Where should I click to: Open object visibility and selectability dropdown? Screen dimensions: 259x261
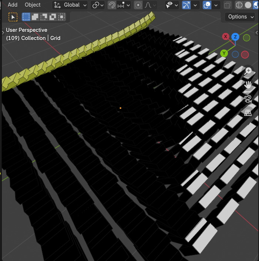click(x=172, y=5)
